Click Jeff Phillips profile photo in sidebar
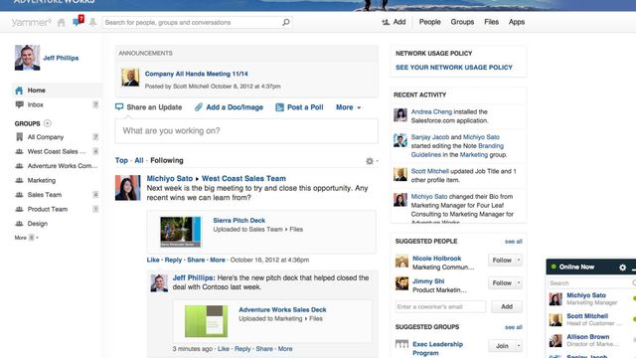 27,58
